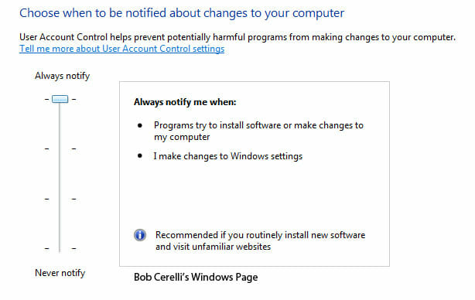Click the Windows settings changes bullet text
Screen dimensions: 475x300
click(x=227, y=156)
